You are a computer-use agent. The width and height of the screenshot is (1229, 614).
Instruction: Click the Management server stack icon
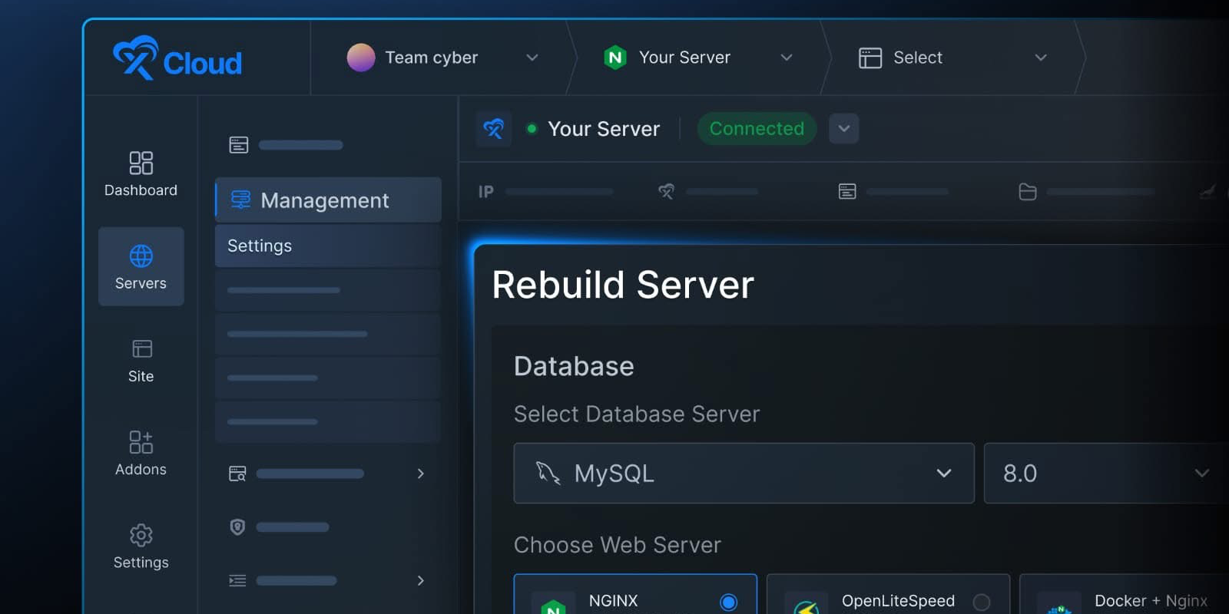pos(240,200)
